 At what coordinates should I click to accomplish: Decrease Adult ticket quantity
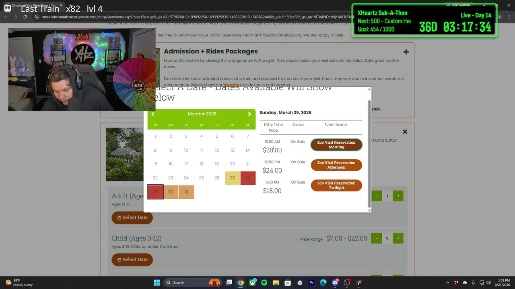tap(377, 196)
